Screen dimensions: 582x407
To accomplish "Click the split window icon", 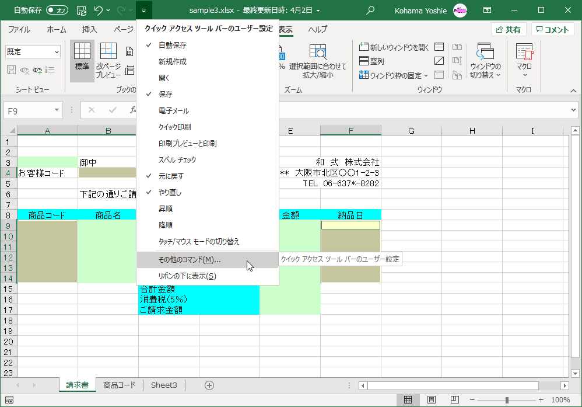I will point(439,47).
